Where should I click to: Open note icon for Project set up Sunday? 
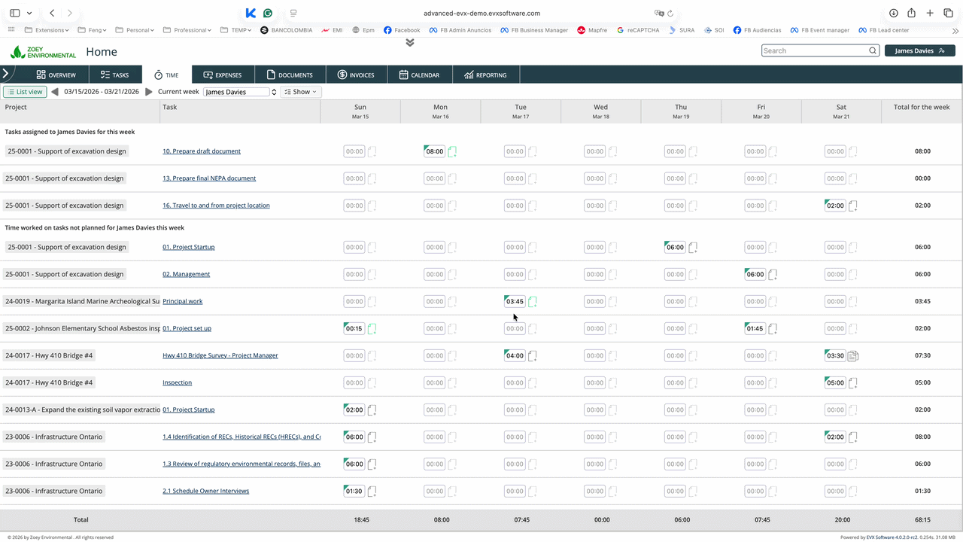372,329
